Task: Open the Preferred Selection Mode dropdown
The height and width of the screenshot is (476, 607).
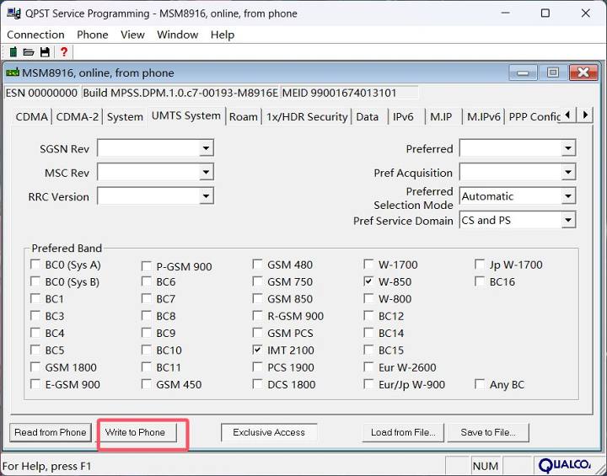Action: tap(568, 196)
